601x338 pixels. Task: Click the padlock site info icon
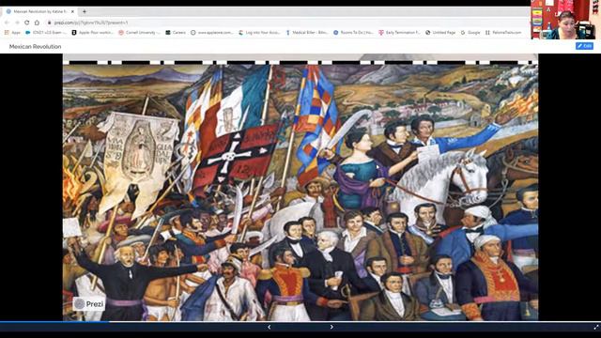click(49, 23)
